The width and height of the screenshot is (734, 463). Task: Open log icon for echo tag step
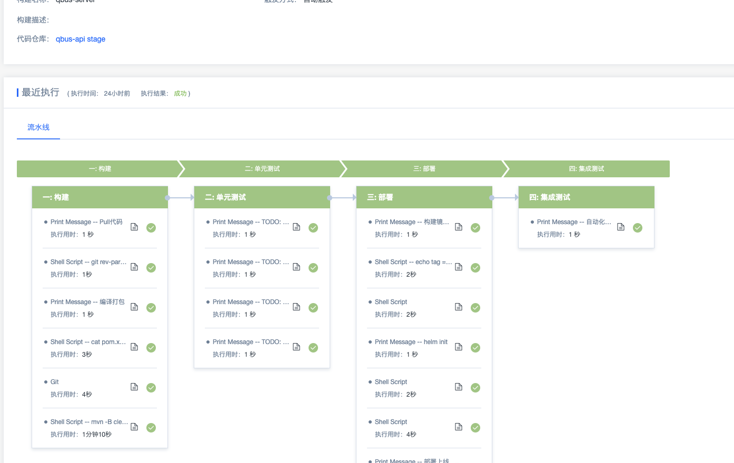click(459, 267)
